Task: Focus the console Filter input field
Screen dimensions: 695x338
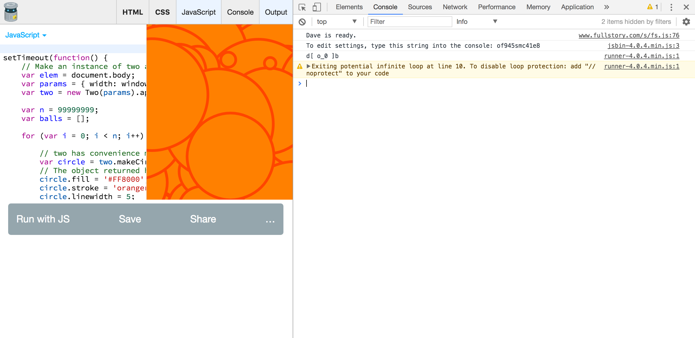Action: 409,22
